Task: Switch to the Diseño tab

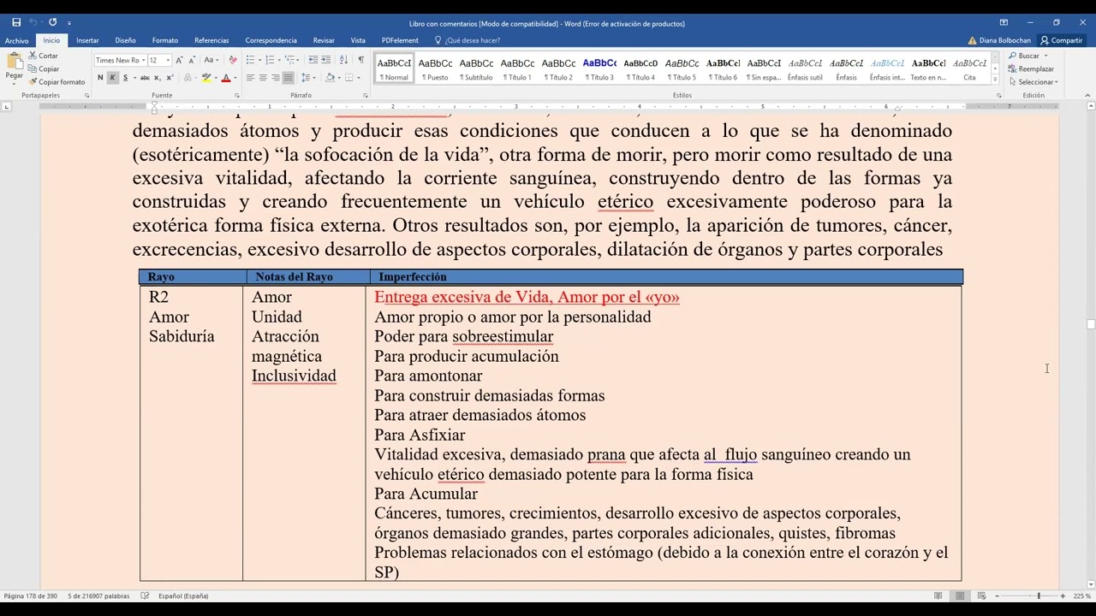Action: 125,40
